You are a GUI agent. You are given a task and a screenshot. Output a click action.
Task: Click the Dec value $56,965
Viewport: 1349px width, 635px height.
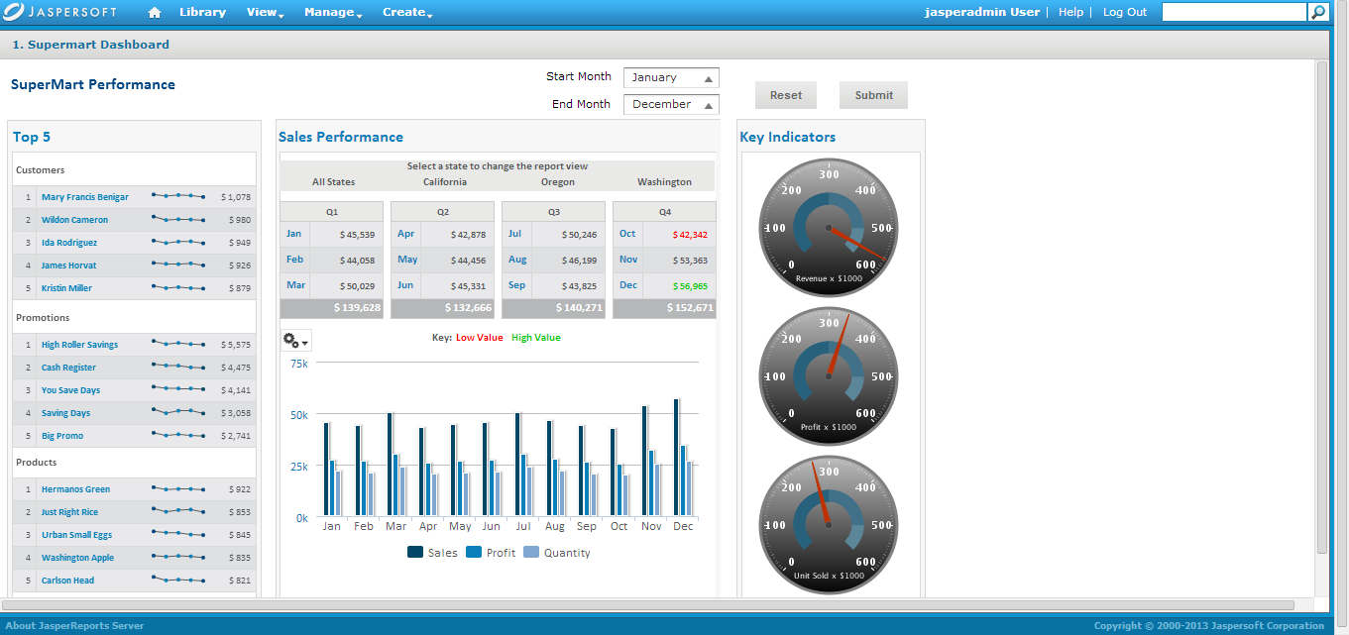pyautogui.click(x=690, y=286)
